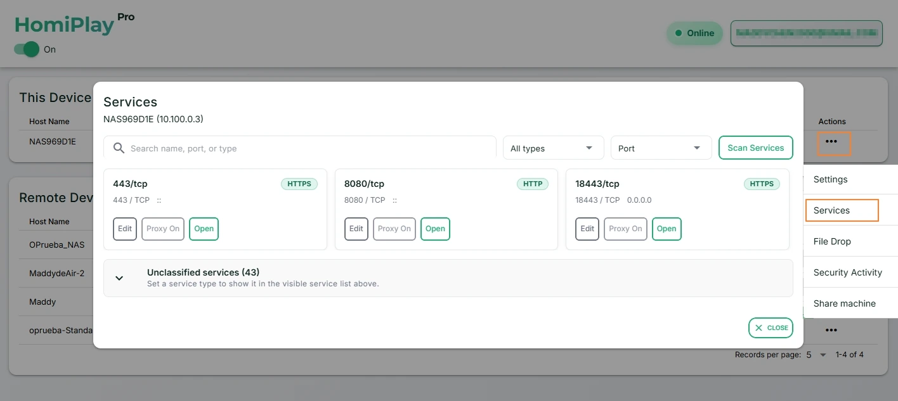
Task: Toggle Proxy On for 443/tcp service
Action: pyautogui.click(x=163, y=229)
